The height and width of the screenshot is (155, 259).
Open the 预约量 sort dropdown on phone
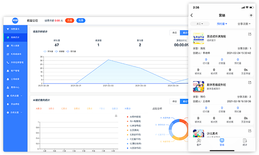tap(222, 24)
